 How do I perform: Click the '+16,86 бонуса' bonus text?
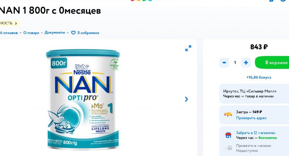tap(259, 77)
